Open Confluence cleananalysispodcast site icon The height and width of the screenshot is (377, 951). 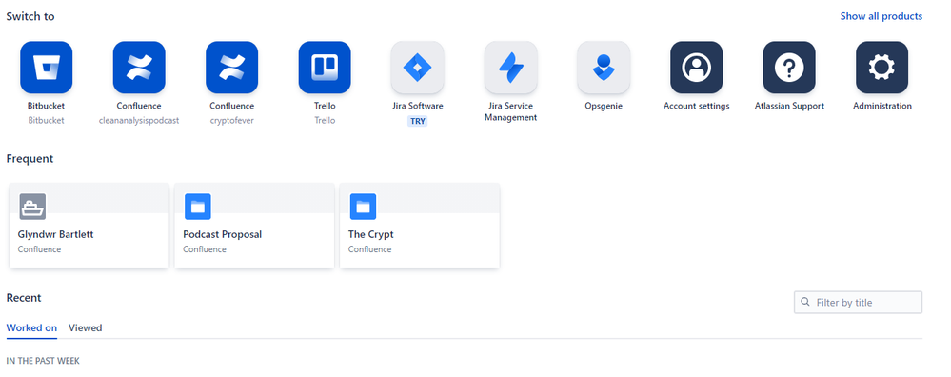tap(139, 68)
